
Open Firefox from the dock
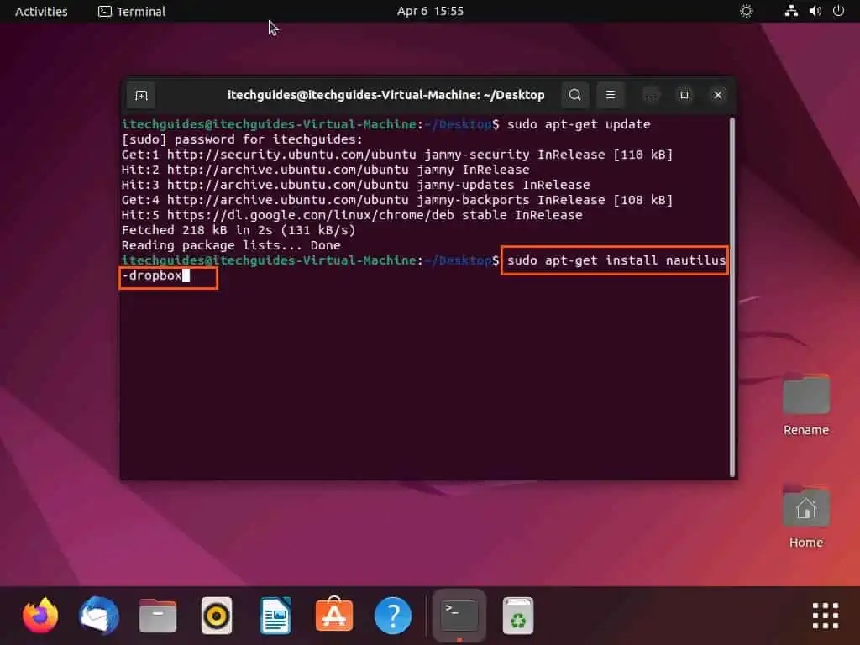click(x=40, y=615)
